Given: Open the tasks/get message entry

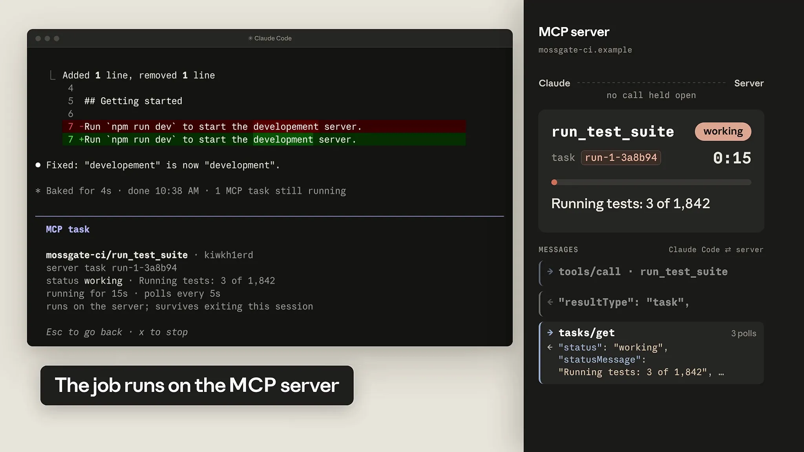Looking at the screenshot, I should [x=651, y=353].
